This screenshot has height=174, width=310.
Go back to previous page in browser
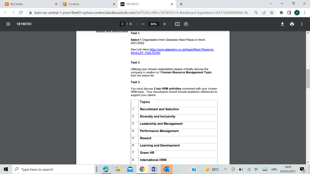click(5, 13)
